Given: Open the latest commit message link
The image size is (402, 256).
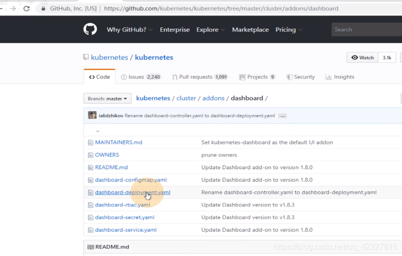Looking at the screenshot, I should [199, 116].
